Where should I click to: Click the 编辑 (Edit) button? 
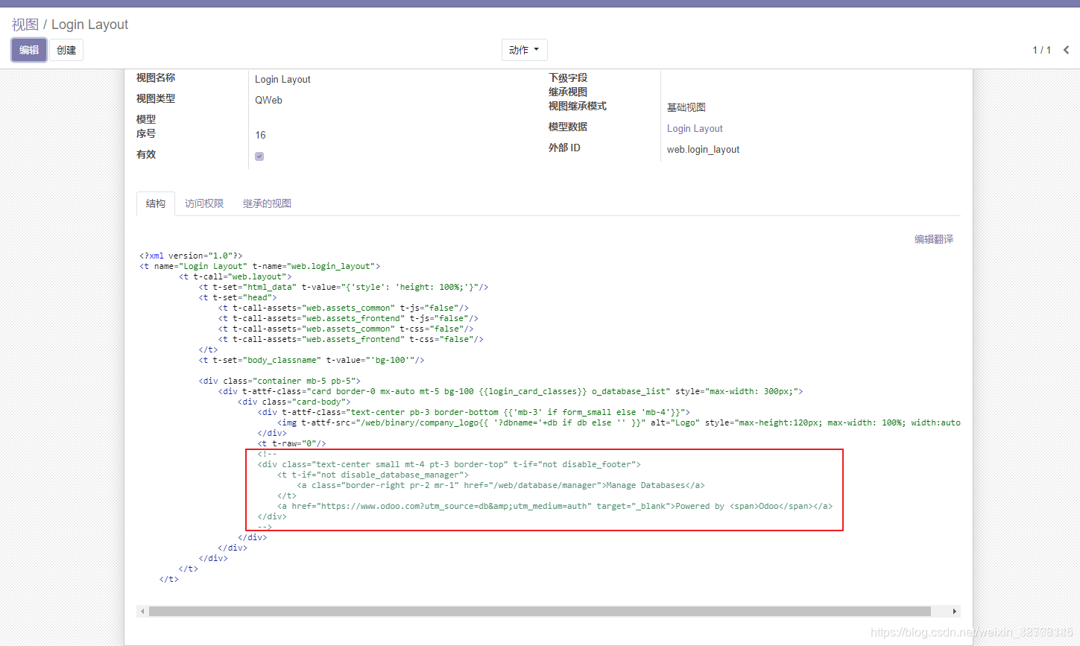[x=29, y=50]
